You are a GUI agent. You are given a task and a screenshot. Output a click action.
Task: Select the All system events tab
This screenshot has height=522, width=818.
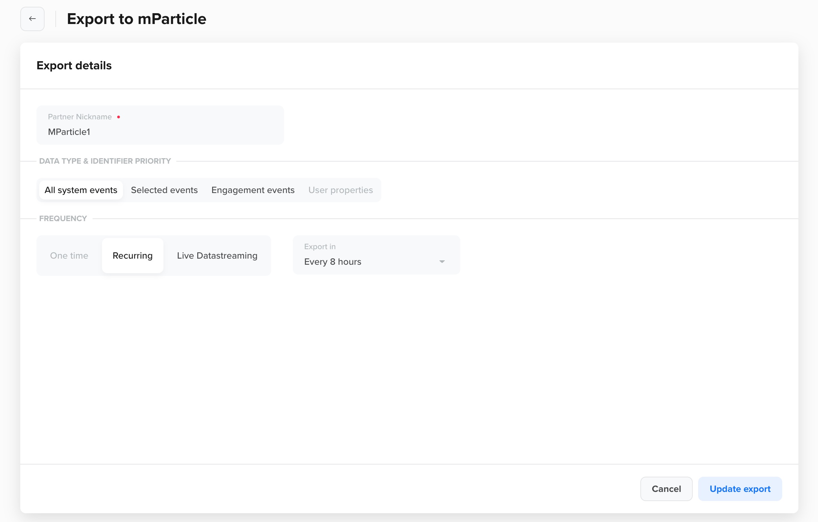click(81, 190)
